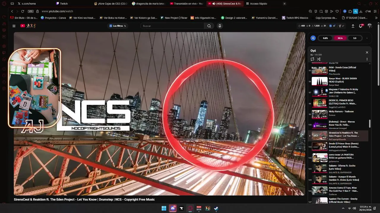Screen dimensions: 380x213
Task: Switch to the Acceso Rápido tab
Action: (x=256, y=4)
